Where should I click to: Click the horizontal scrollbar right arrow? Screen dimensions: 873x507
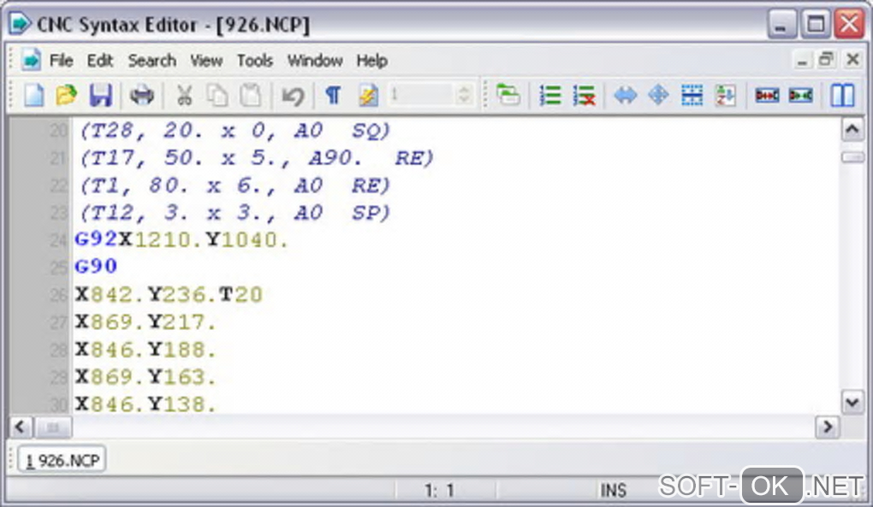pyautogui.click(x=828, y=427)
